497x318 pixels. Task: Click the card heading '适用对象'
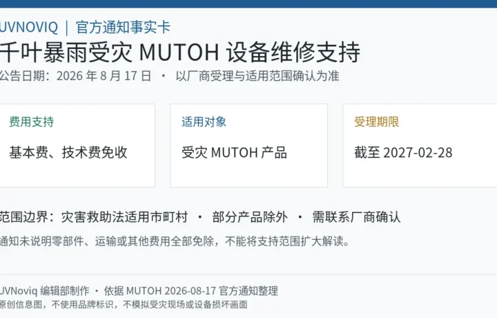point(204,122)
